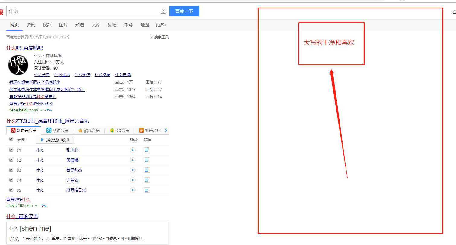This screenshot has width=456, height=245.
Task: Expand dropdown arrow next to tieba.baidu.com
Action: (41, 110)
